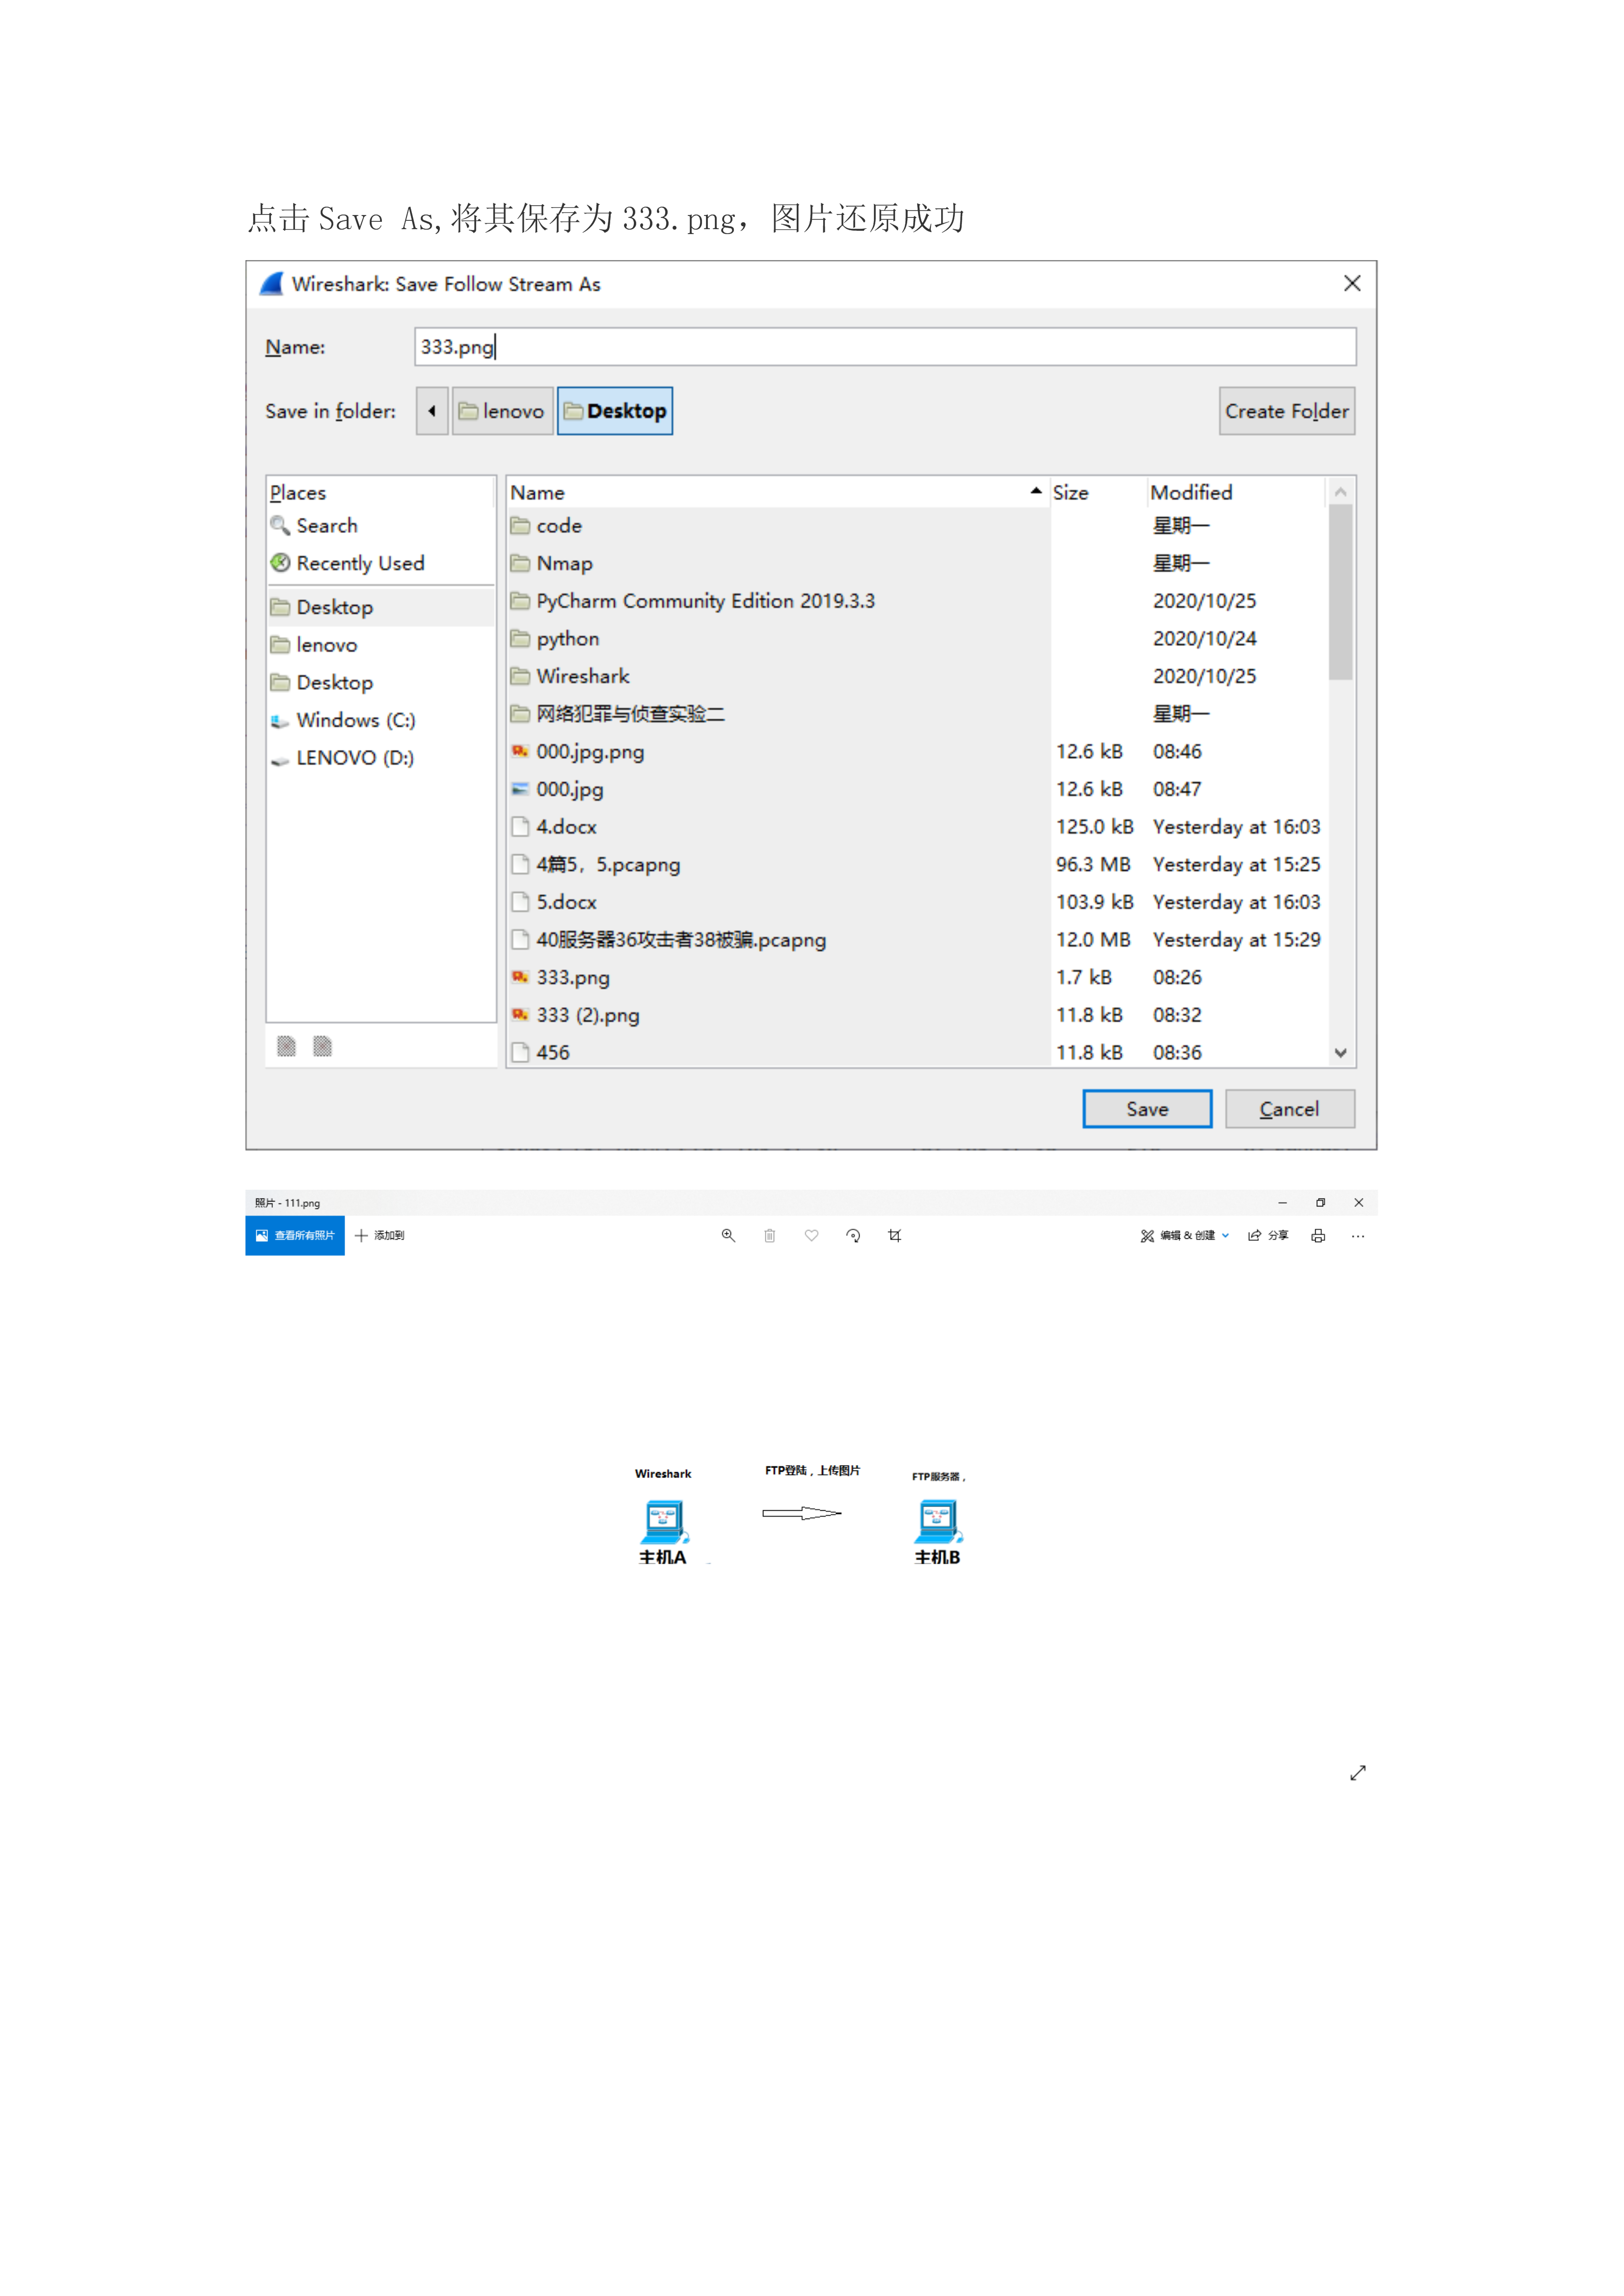1624x2296 pixels.
Task: Select the lenovo path button
Action: pos(502,411)
